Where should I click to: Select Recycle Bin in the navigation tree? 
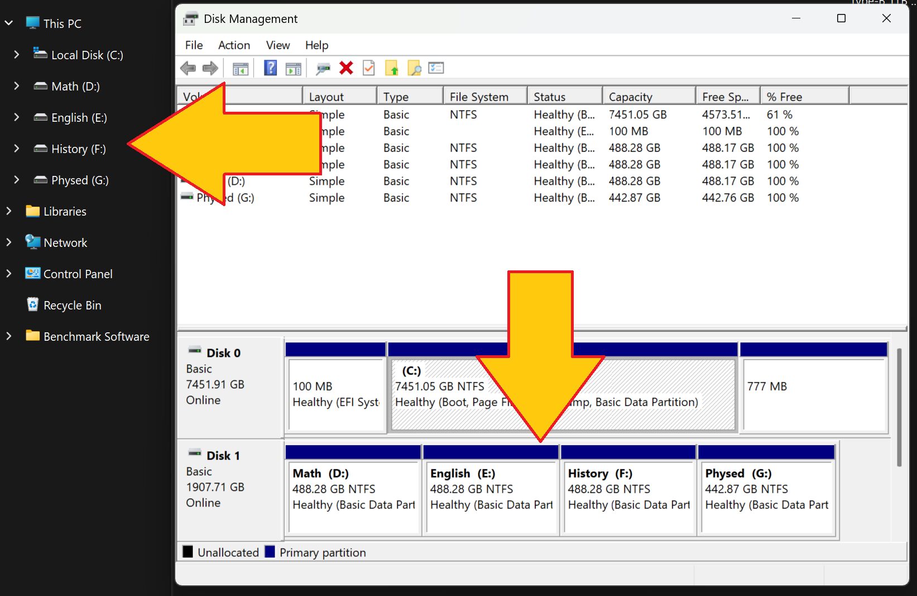pyautogui.click(x=72, y=305)
